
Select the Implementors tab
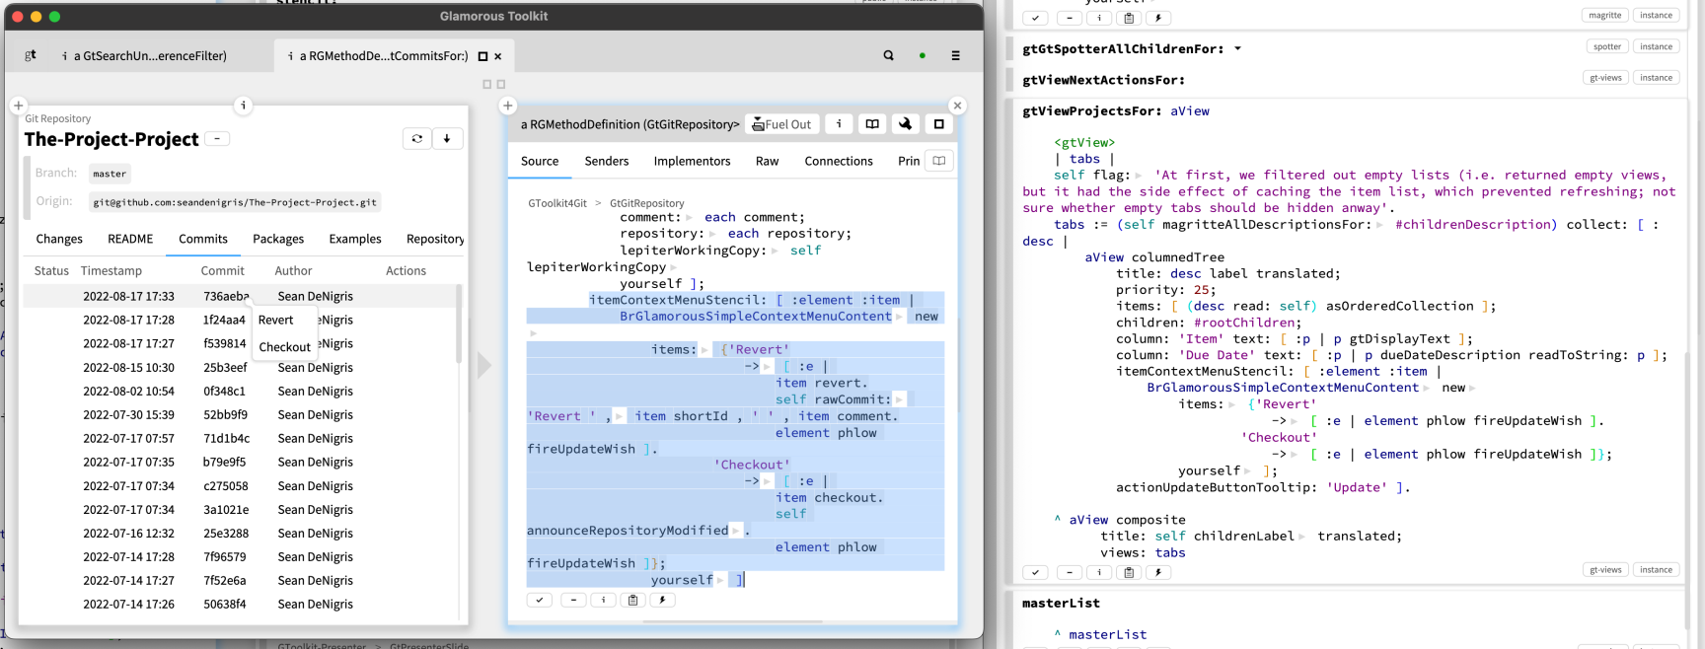click(693, 161)
